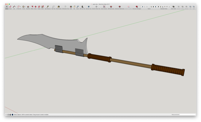The image size is (201, 122).
Task: Click the person sign-in status bar icon
Action: point(10,115)
